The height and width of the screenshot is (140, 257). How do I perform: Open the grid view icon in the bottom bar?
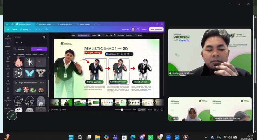pyautogui.click(x=155, y=110)
